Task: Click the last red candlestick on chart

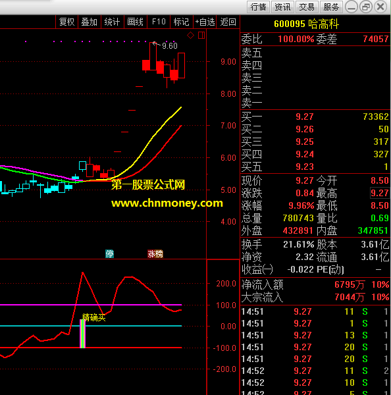Action: click(182, 65)
